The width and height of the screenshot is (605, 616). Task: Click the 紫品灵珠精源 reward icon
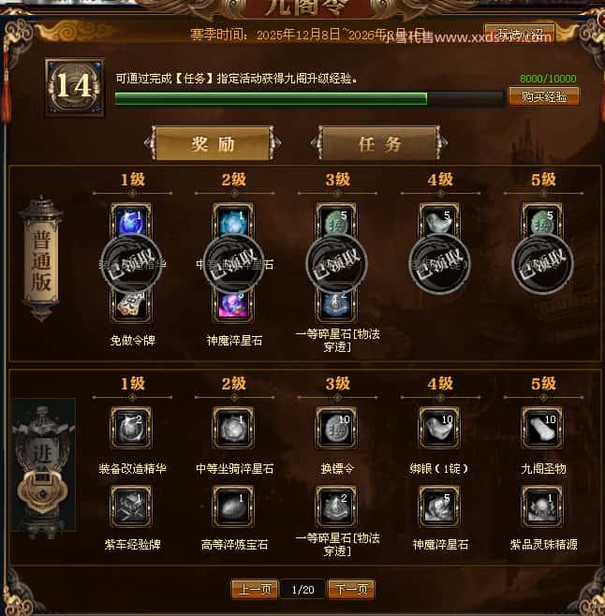542,506
